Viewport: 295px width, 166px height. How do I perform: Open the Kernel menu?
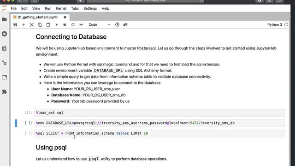61,8
